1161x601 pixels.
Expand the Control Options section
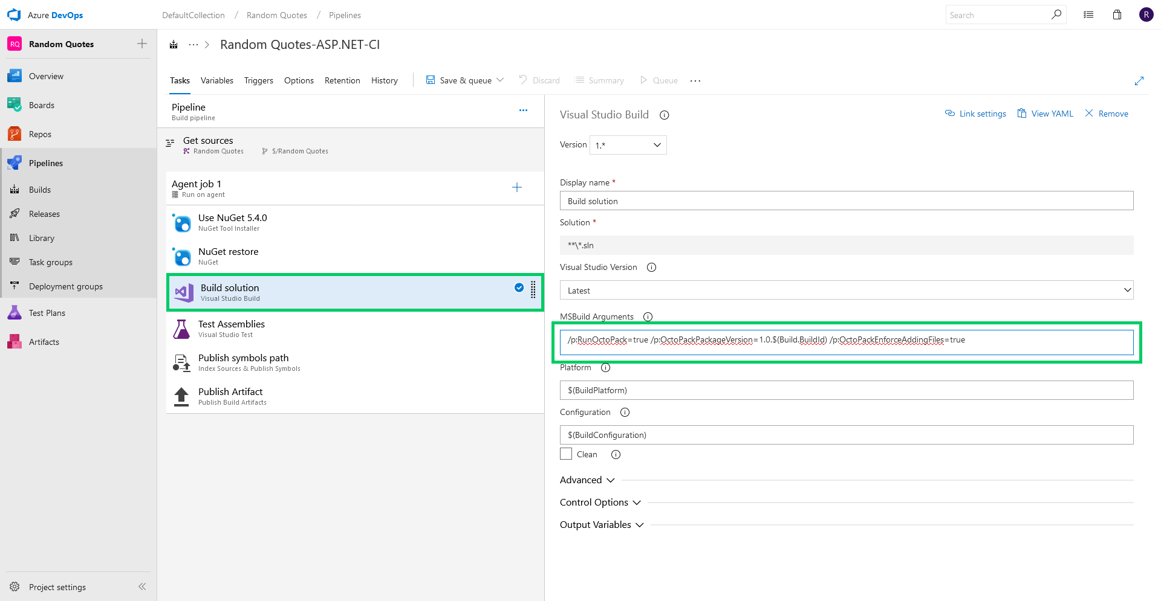click(x=600, y=503)
